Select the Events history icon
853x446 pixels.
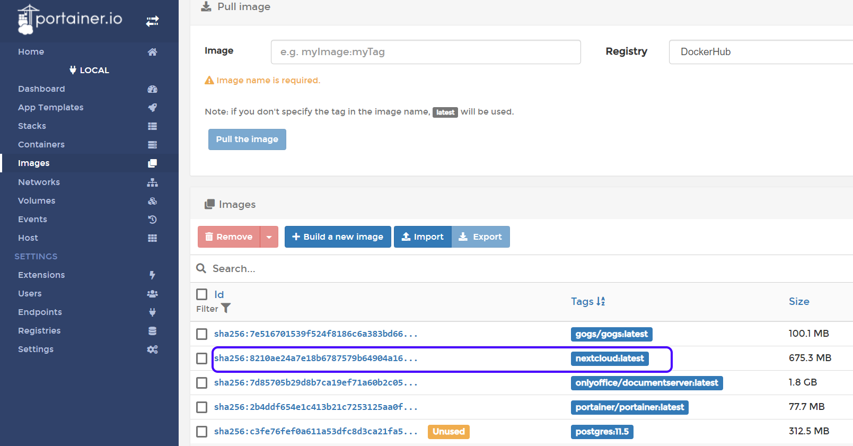(153, 220)
